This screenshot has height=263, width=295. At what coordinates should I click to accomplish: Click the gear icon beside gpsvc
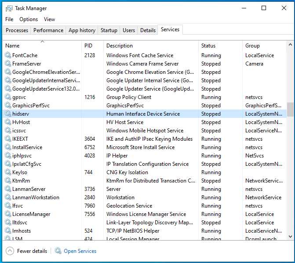click(8, 97)
